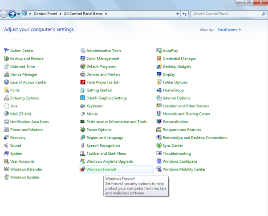The height and width of the screenshot is (216, 268).
Task: Click the Back navigation button
Action: (4, 14)
